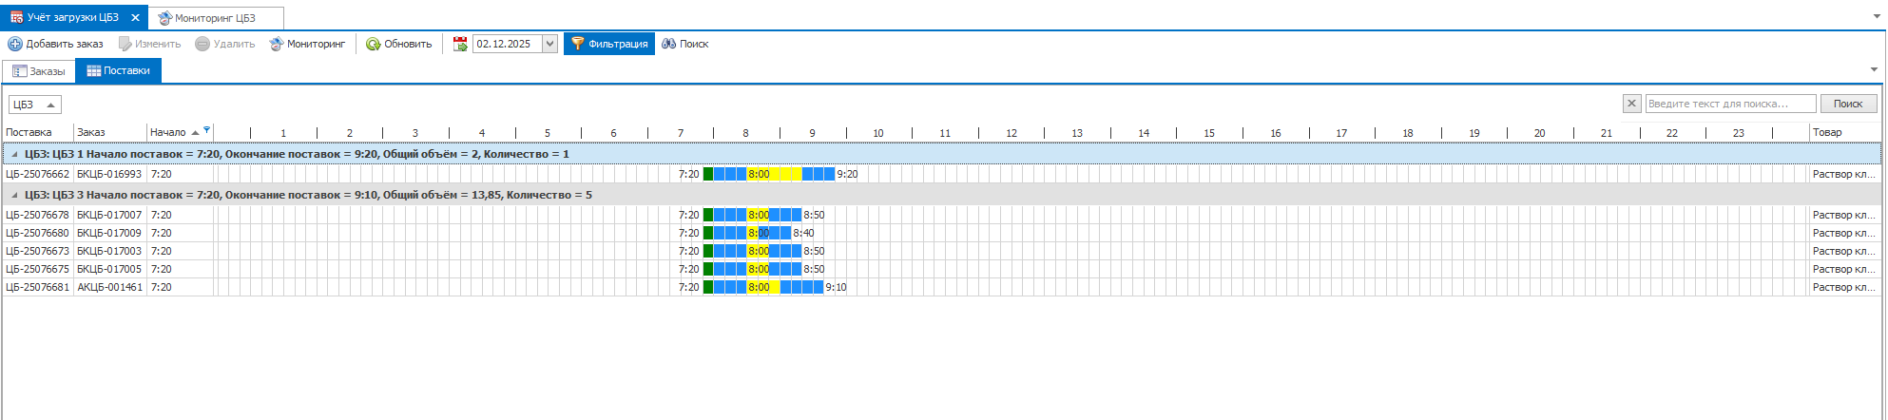1888x420 pixels.
Task: Collapse the ЦБЗ 3 group row
Action: tap(14, 195)
